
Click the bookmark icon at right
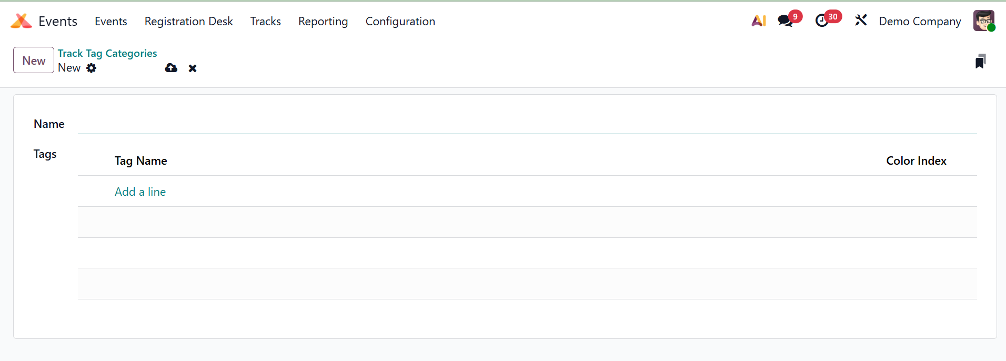[x=980, y=62]
